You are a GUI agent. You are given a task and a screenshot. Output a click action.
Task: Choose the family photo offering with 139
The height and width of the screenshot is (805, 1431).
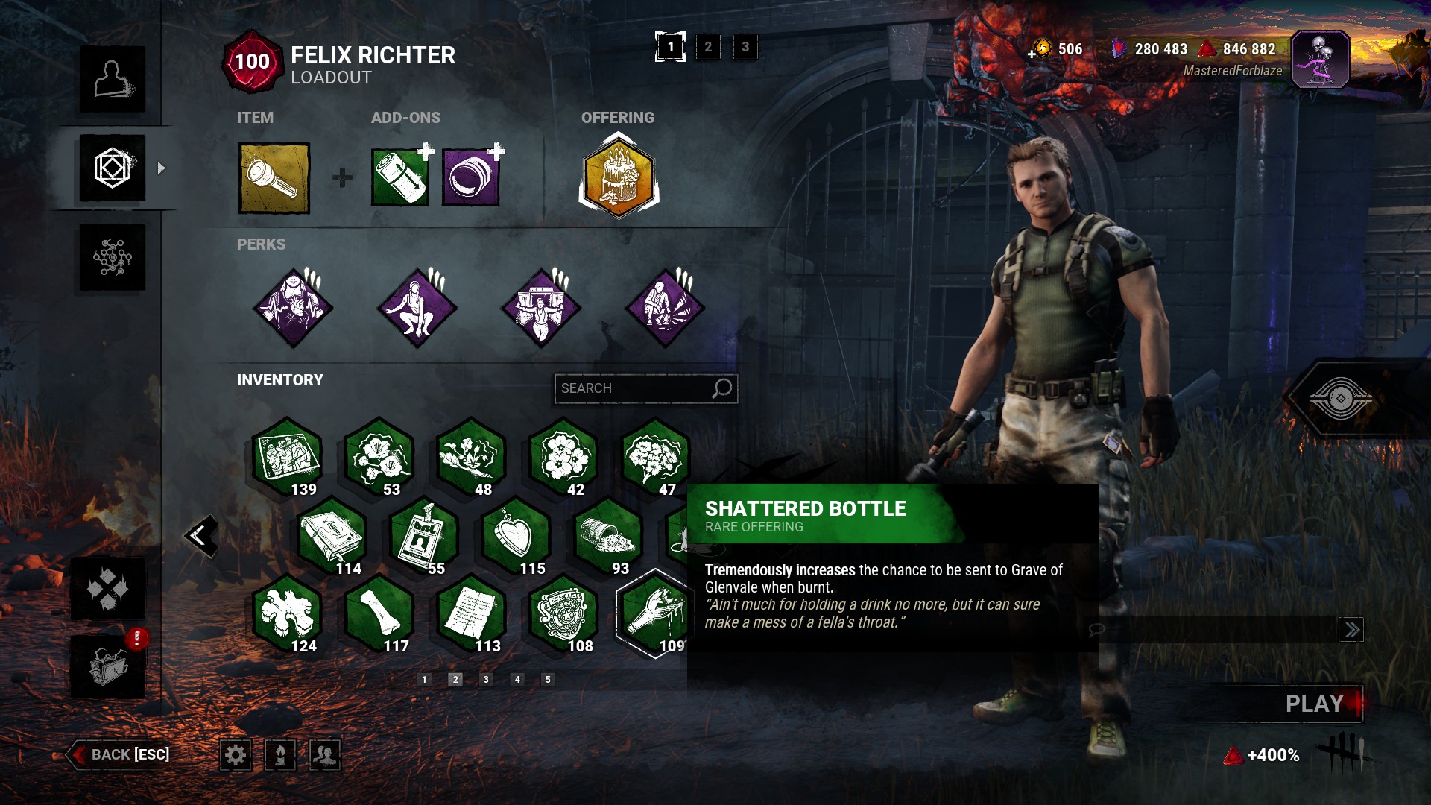point(287,456)
